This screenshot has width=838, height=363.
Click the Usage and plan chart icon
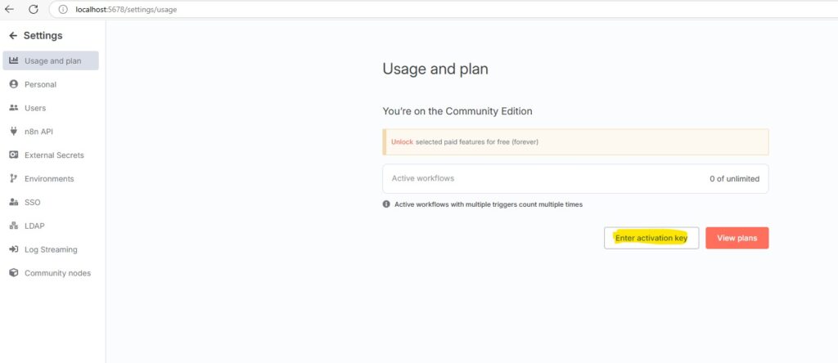(x=14, y=60)
